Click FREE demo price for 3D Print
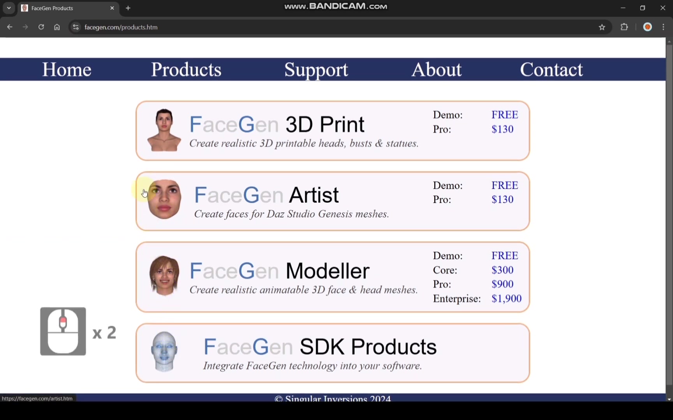 pyautogui.click(x=505, y=115)
